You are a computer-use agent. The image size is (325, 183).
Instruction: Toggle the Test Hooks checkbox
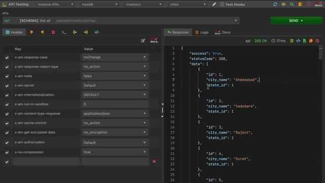pyautogui.click(x=222, y=5)
